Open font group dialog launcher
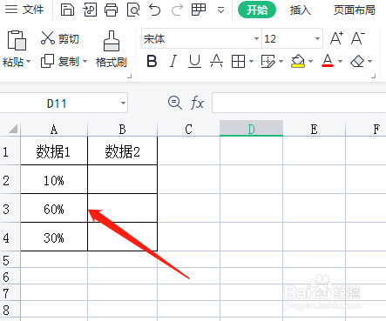Image resolution: width=386 pixels, height=321 pixels. tap(374, 76)
